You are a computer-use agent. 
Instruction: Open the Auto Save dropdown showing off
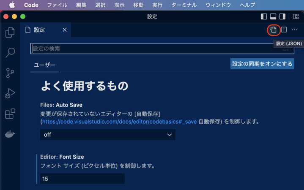[x=108, y=135]
